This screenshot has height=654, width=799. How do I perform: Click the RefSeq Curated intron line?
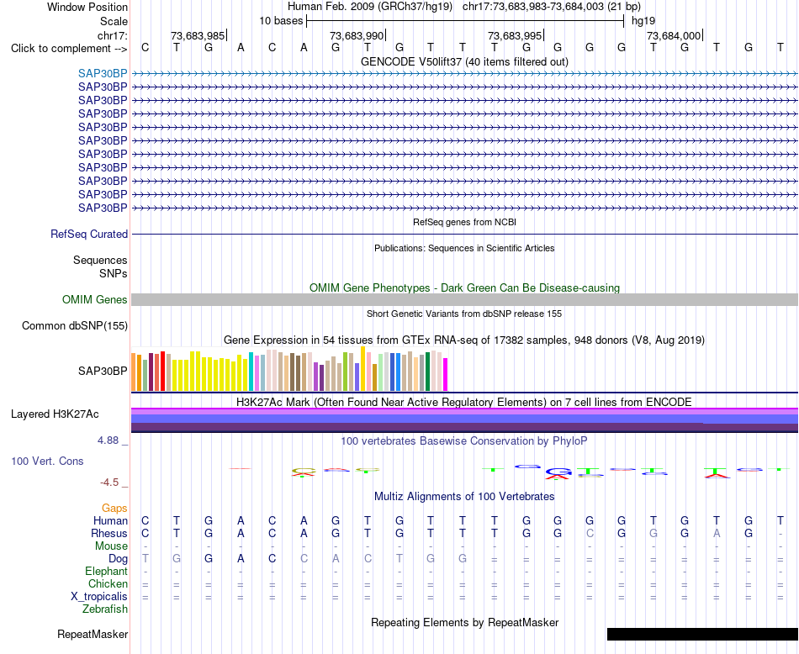click(464, 235)
